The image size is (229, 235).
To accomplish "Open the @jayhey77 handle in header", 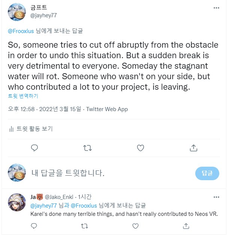I will 44,15.
